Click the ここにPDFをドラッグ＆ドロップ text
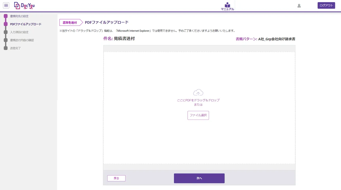Viewport: 341px width, 190px height. point(198,100)
